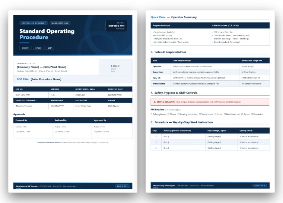Click the Maintenance role row

coord(210,84)
